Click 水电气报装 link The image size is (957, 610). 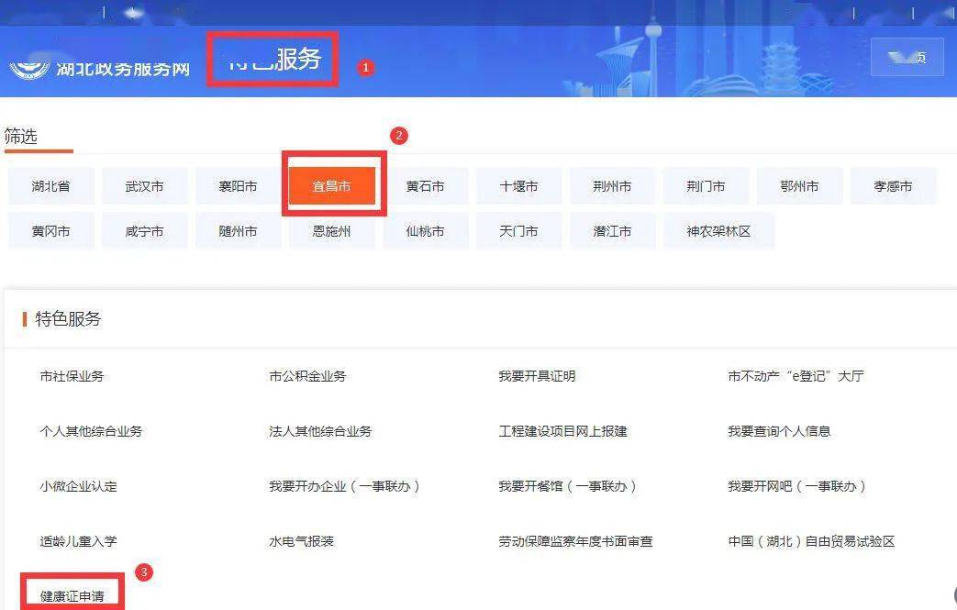(301, 541)
